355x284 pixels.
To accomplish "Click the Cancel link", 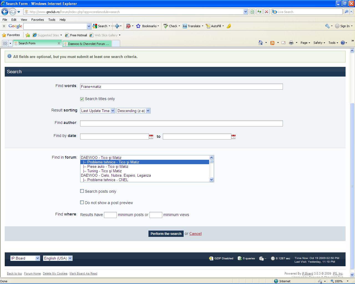I will [x=195, y=234].
